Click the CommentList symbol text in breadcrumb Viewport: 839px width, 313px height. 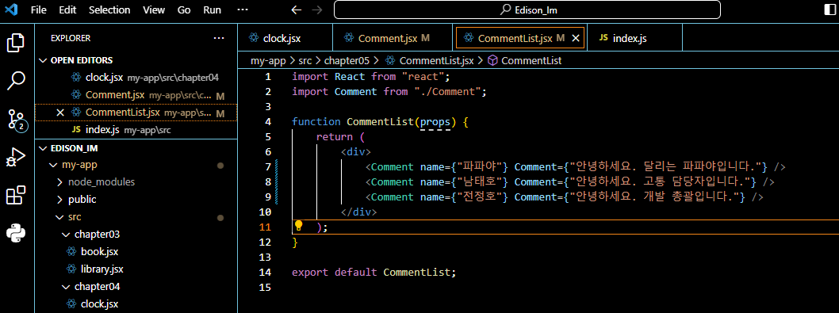531,60
